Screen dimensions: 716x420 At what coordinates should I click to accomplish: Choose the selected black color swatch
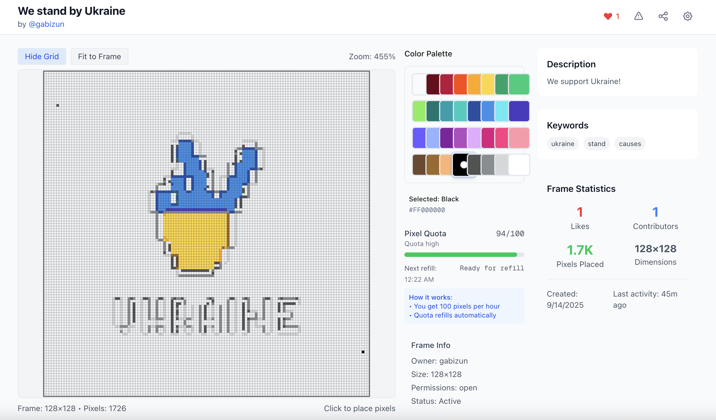click(x=460, y=165)
